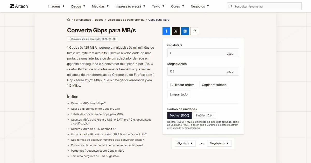Viewport: 311px width, 163px height.
Task: Share page on X
Action: (176, 31)
